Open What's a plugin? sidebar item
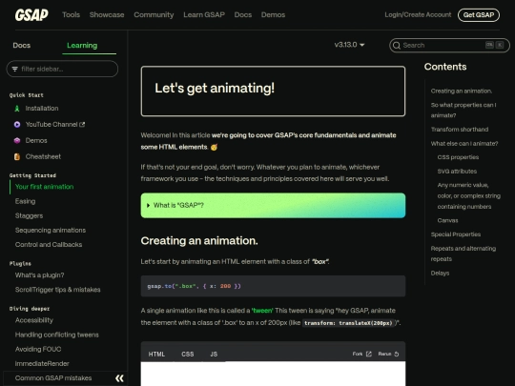Screen dimensions: 515x386 (39, 275)
